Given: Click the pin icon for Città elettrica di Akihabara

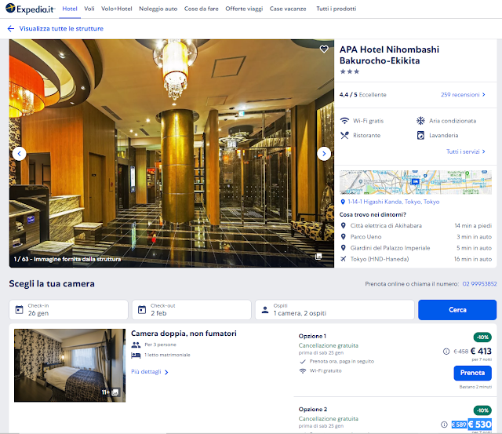Looking at the screenshot, I should [344, 225].
